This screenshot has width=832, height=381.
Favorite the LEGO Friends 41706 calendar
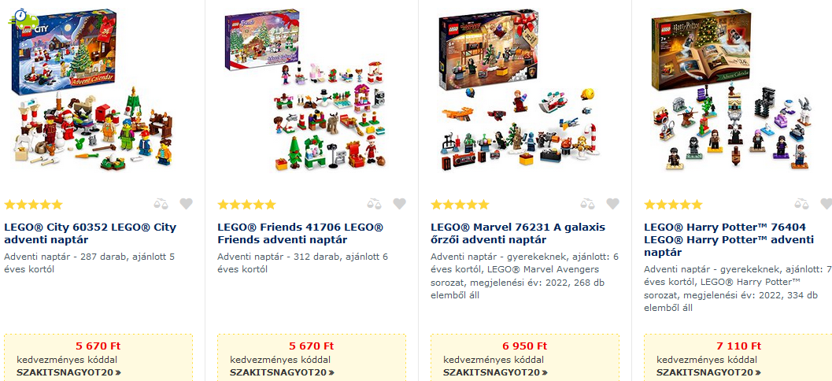tap(400, 204)
